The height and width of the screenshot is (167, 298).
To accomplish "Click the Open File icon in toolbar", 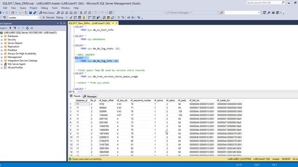I will click(26, 13).
